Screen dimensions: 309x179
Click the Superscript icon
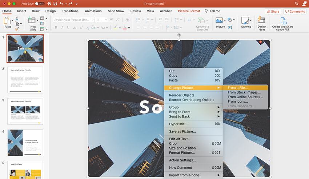coord(81,28)
